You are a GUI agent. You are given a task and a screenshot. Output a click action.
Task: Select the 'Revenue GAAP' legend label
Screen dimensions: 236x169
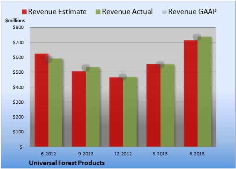click(192, 12)
